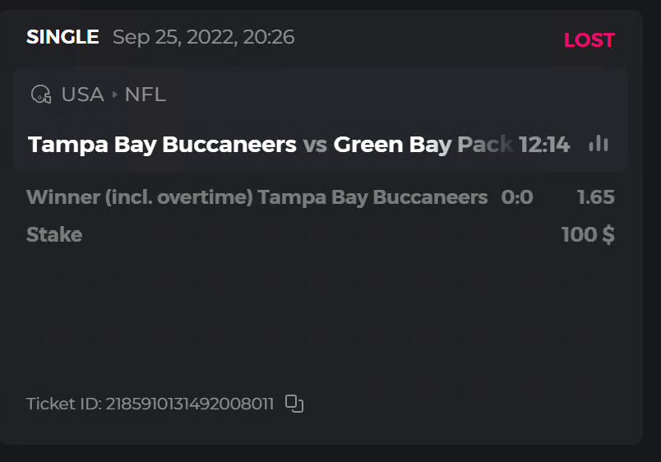This screenshot has height=462, width=661.
Task: Go to the NFL league link
Action: click(146, 95)
